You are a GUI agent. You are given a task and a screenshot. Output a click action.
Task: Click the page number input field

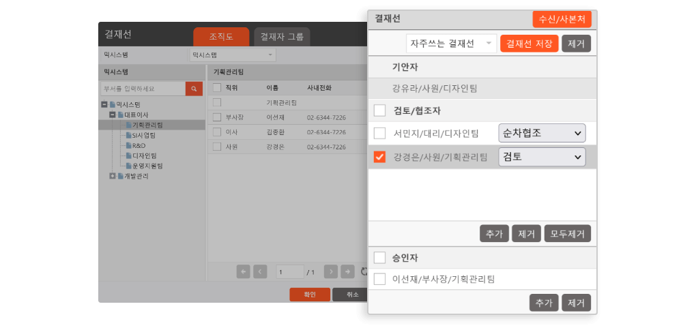290,272
